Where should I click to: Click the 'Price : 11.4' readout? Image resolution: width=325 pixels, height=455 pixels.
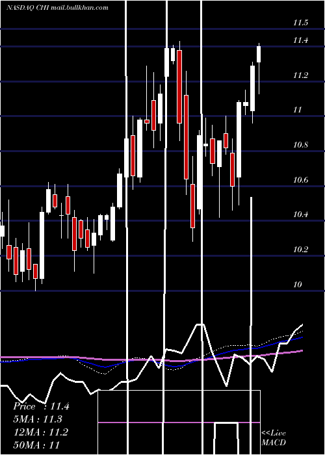pos(41,406)
